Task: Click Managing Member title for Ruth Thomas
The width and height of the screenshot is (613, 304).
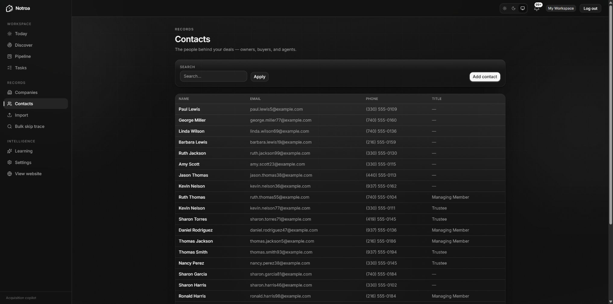Action: (450, 197)
